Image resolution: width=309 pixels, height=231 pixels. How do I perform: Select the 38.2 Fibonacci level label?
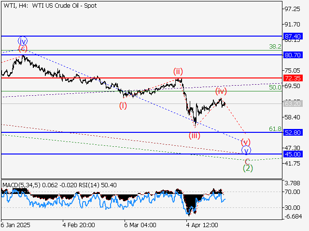[x=275, y=47]
